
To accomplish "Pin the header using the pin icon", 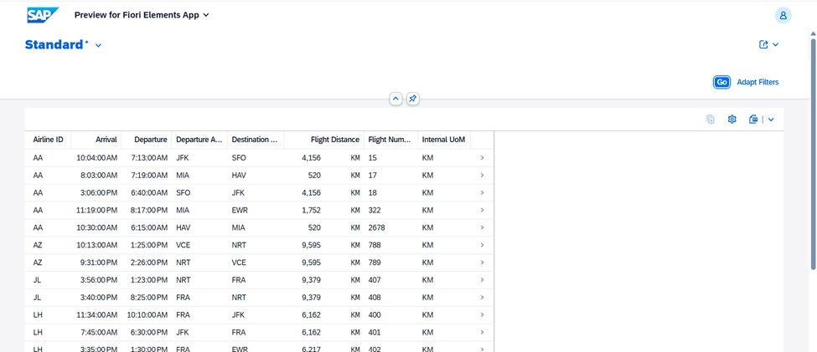I will (x=412, y=99).
